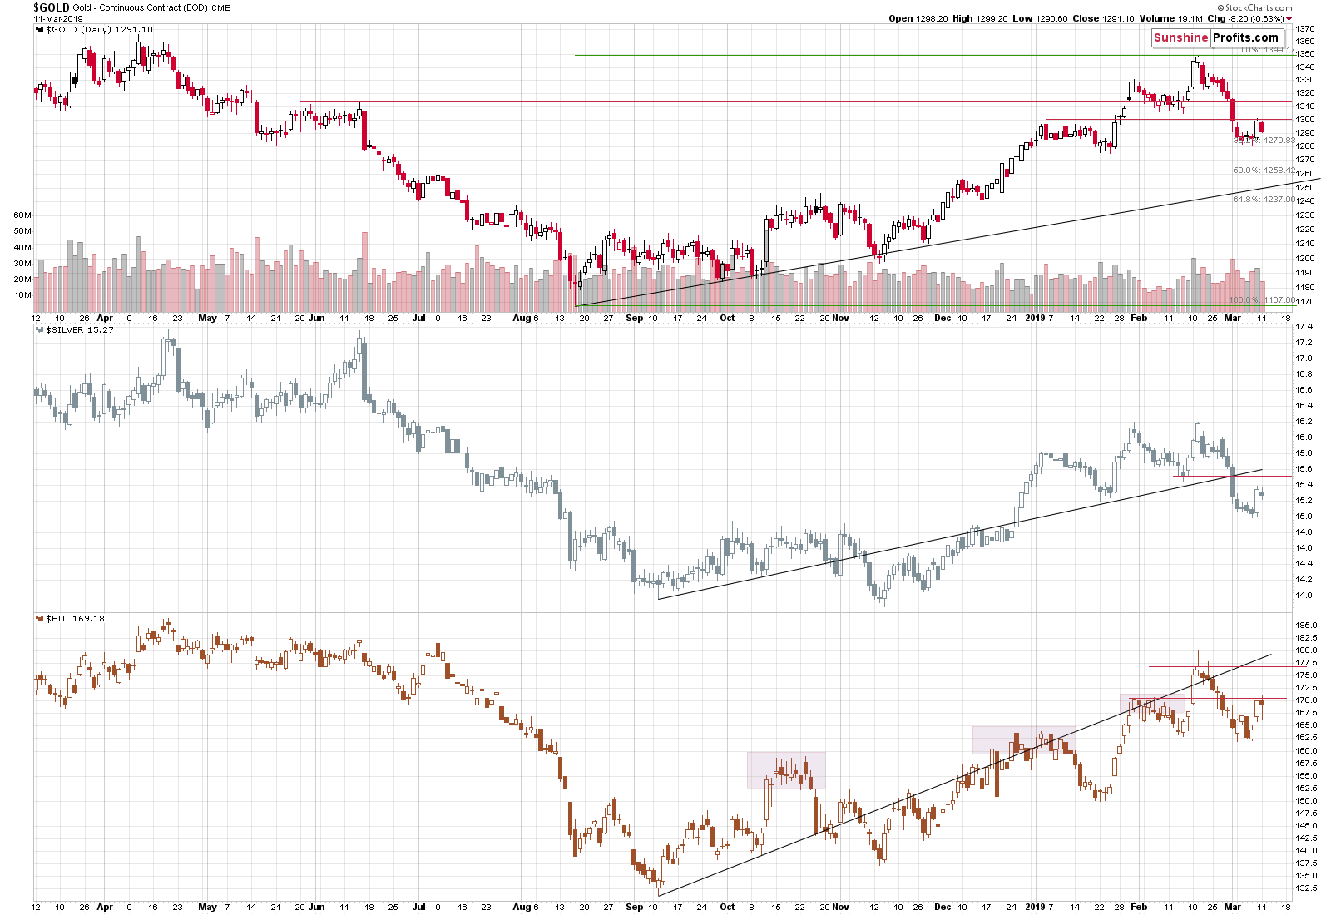Screen dimensions: 1331x915
Task: Click 14.0 on the silver price axis
Action: click(x=1304, y=596)
